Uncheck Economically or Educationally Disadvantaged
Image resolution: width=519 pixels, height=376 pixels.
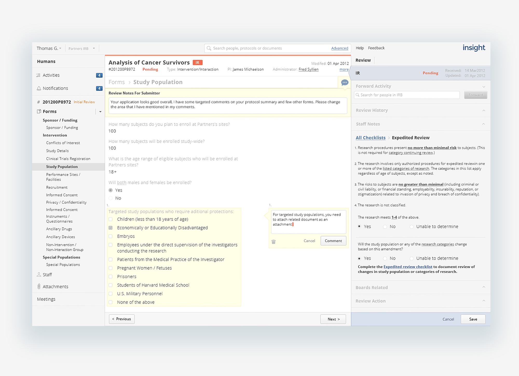[x=111, y=228]
